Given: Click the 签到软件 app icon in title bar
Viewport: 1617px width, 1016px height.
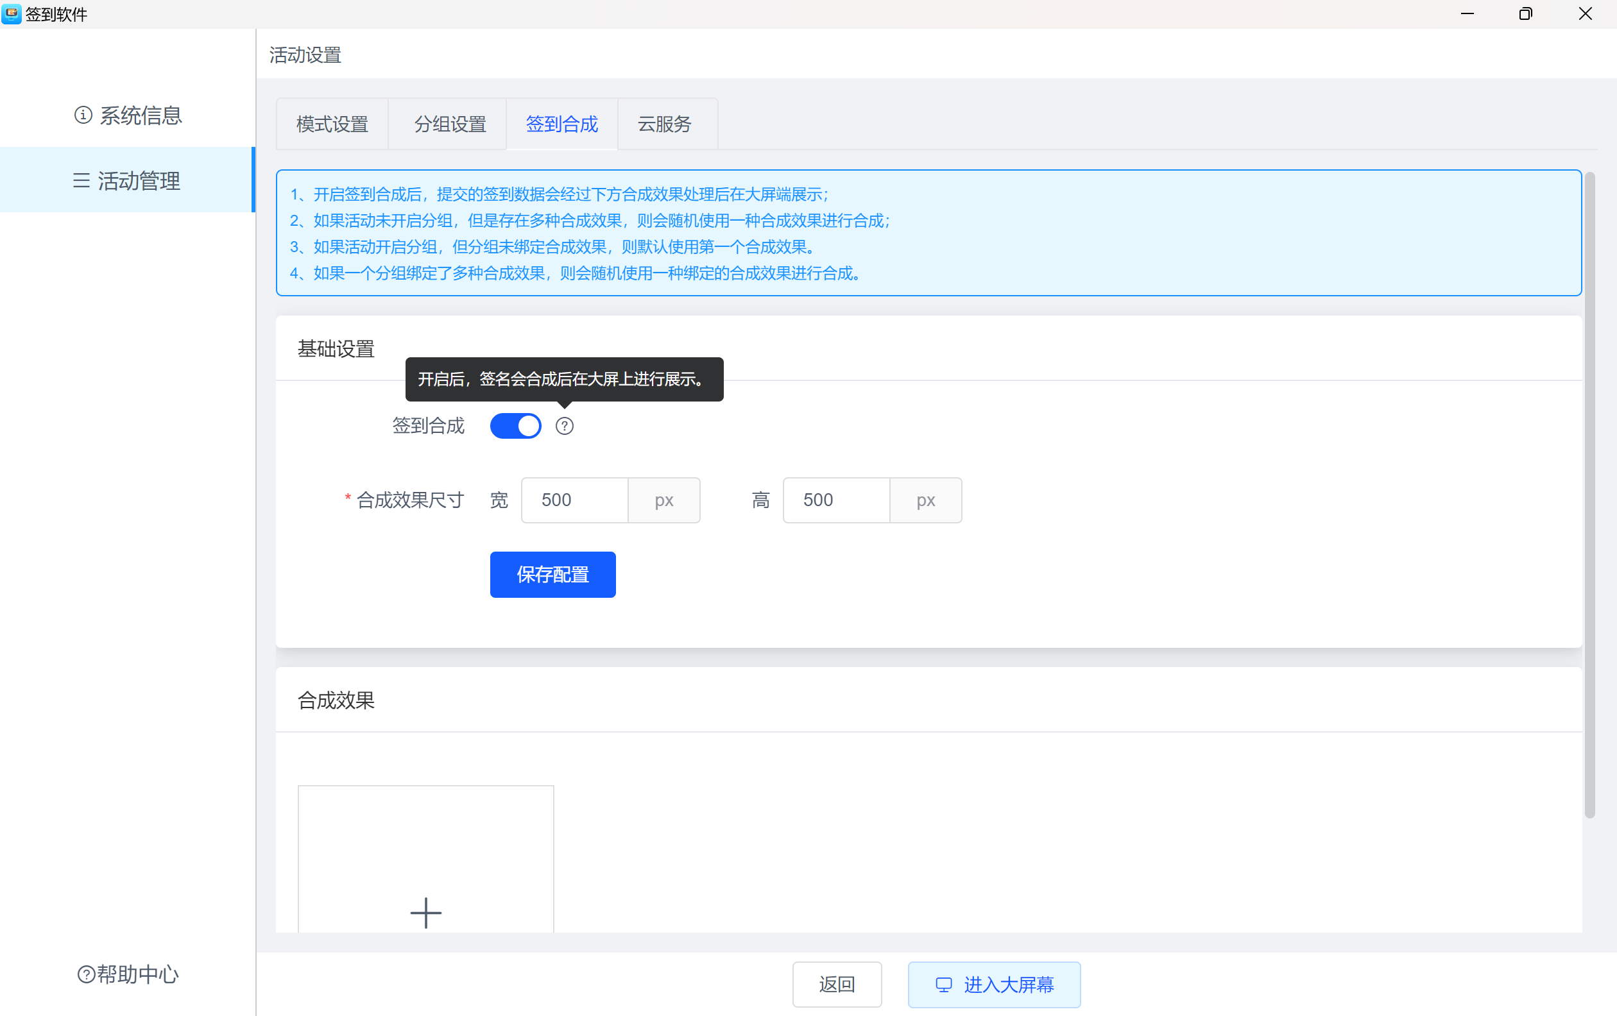Looking at the screenshot, I should 12,13.
